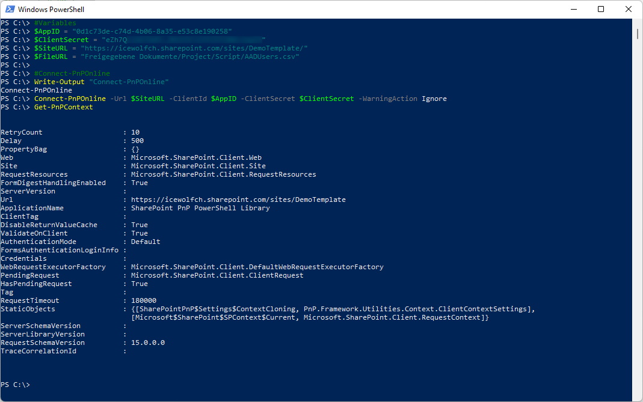Click the "#Connect-PnPOnline" comment line

[72, 73]
